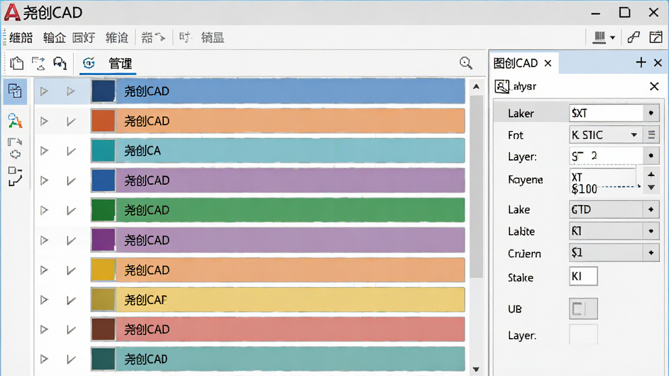Viewport: 669px width, 376px height.
Task: Click the calendar edit icon at the top right
Action: [x=656, y=37]
